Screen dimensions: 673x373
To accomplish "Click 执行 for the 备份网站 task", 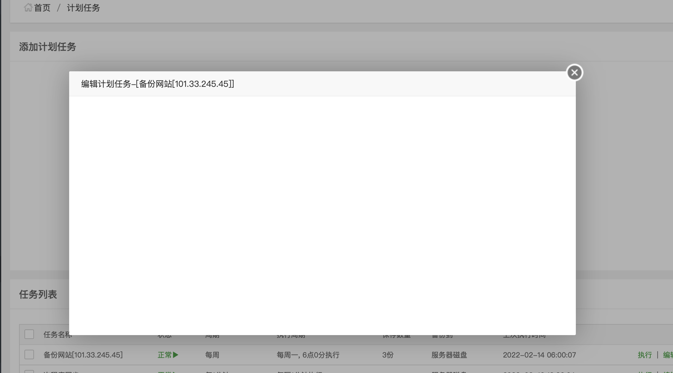I will tap(645, 355).
